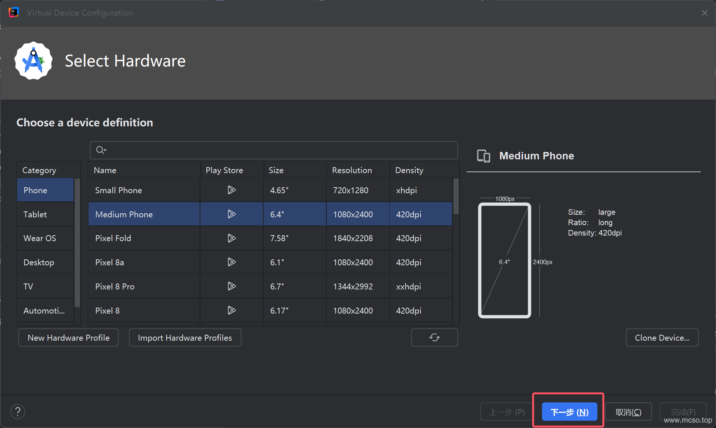
Task: Select the Pixel 8 device name
Action: [107, 311]
